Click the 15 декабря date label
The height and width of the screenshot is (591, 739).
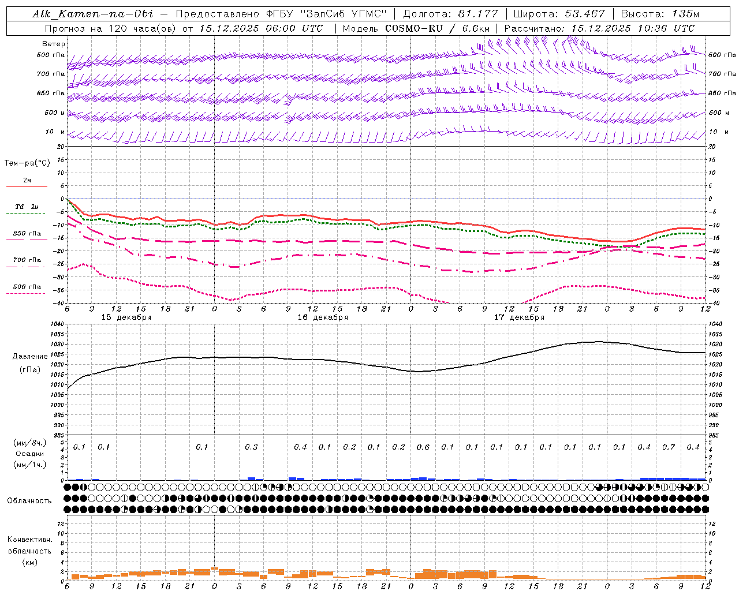coord(126,317)
